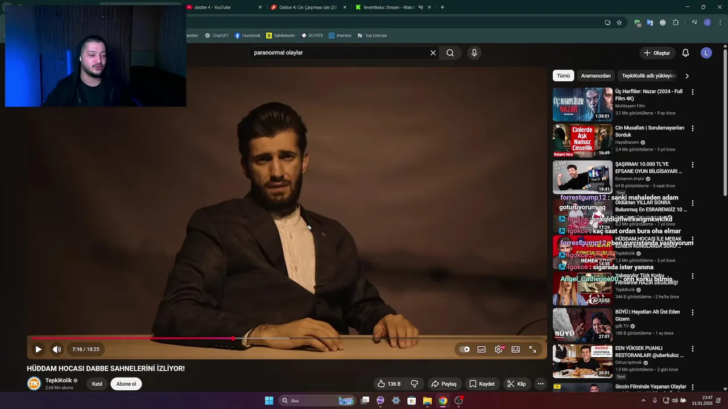Open OBS Studio taskbar icon
The width and height of the screenshot is (728, 409).
(x=458, y=400)
